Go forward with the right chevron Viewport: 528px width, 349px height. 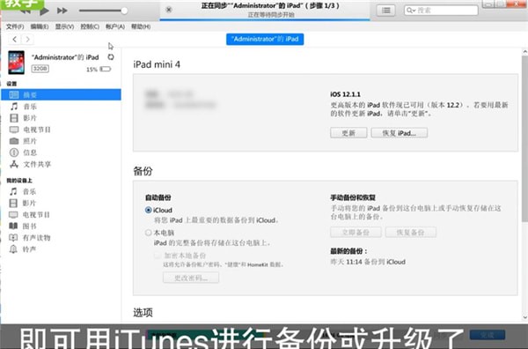[27, 40]
